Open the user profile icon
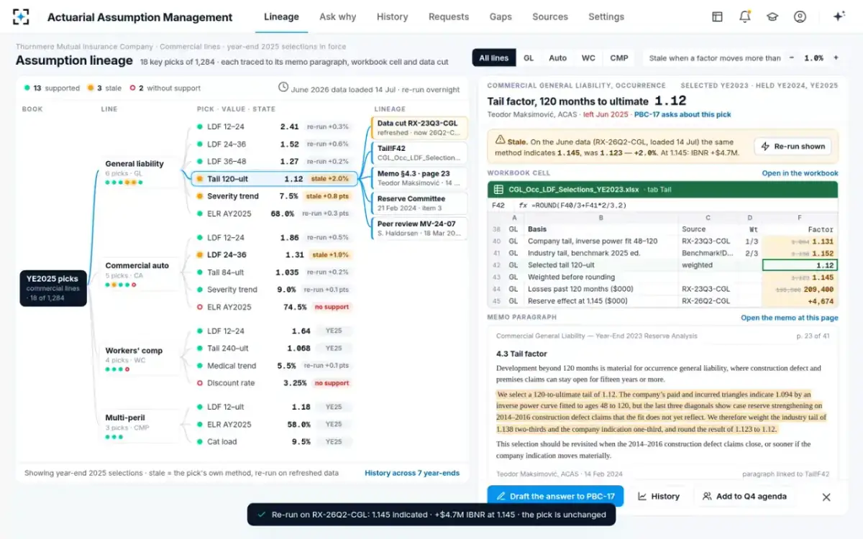The height and width of the screenshot is (539, 863). tap(800, 17)
